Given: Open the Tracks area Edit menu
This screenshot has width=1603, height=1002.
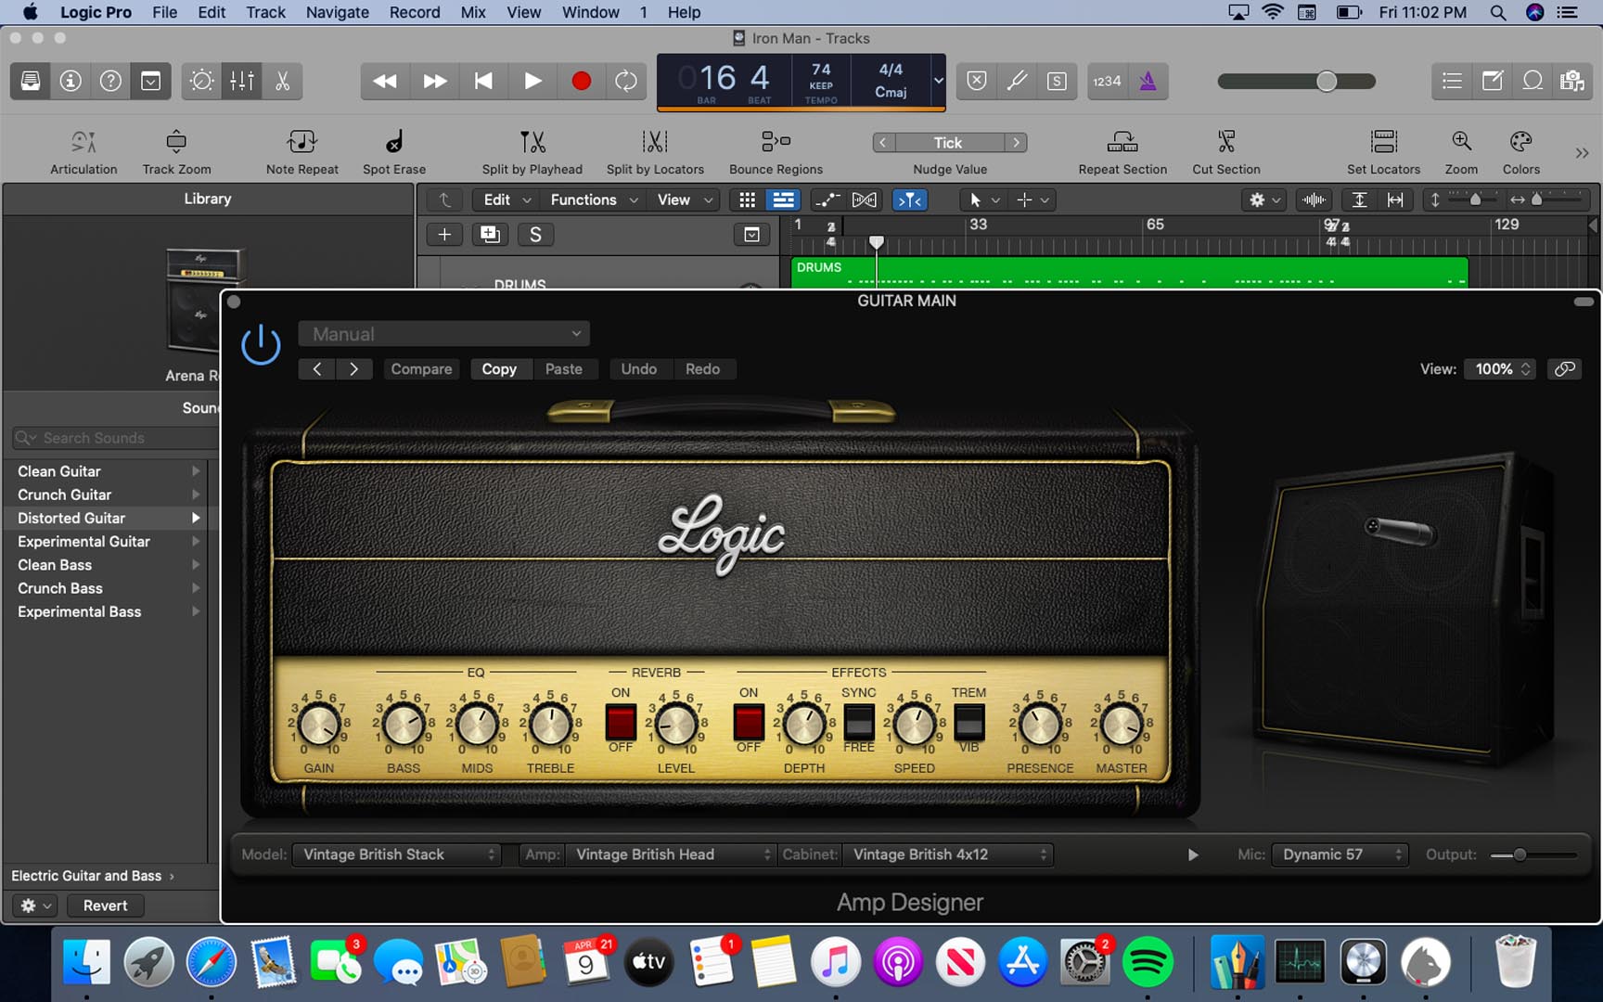Looking at the screenshot, I should (x=507, y=199).
